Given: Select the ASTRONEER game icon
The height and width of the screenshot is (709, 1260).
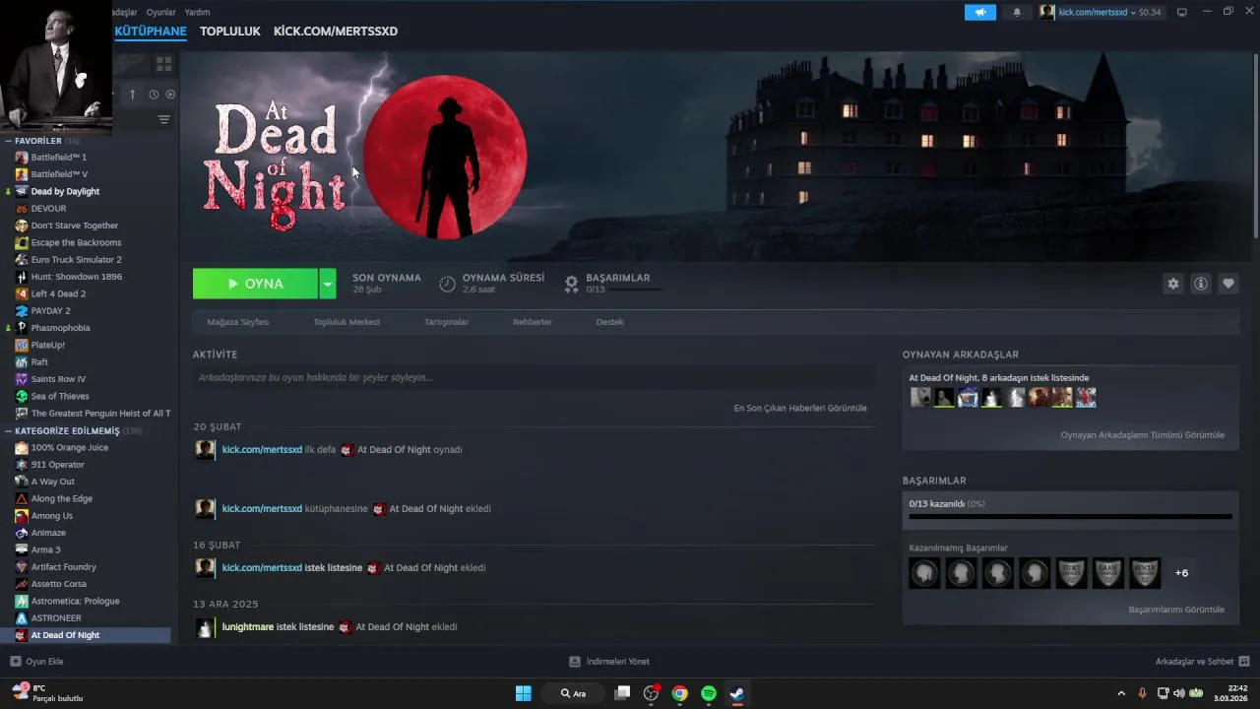Looking at the screenshot, I should 22,618.
